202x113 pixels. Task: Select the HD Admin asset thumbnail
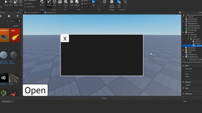point(4,78)
